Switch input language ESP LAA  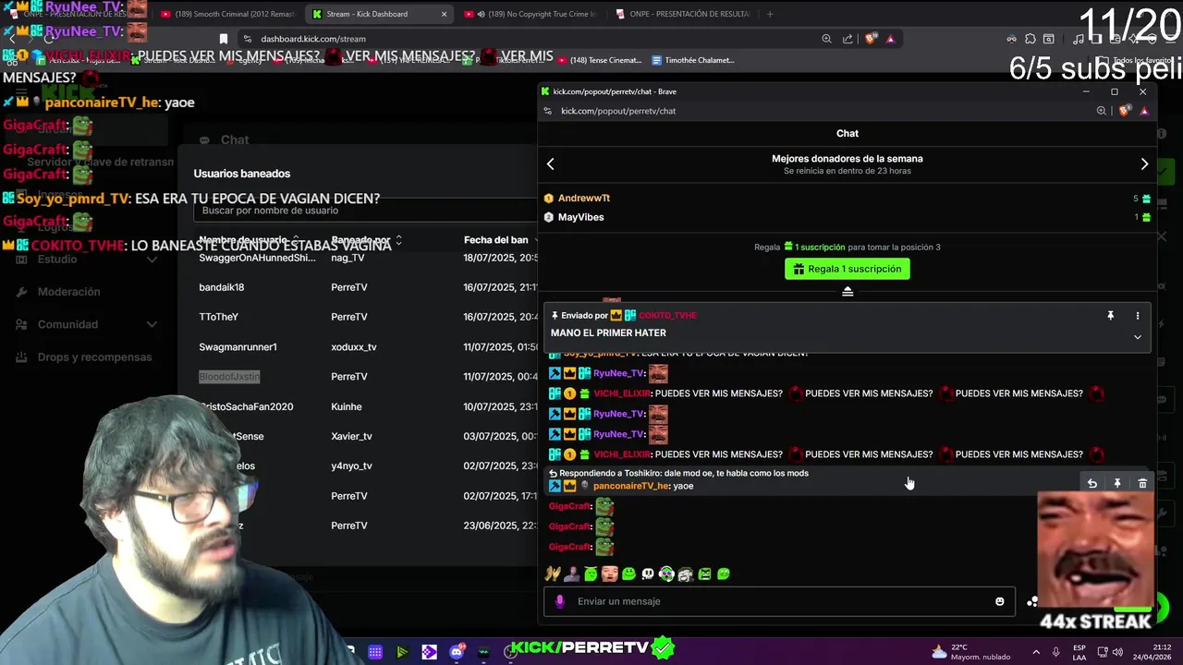[x=1079, y=652]
